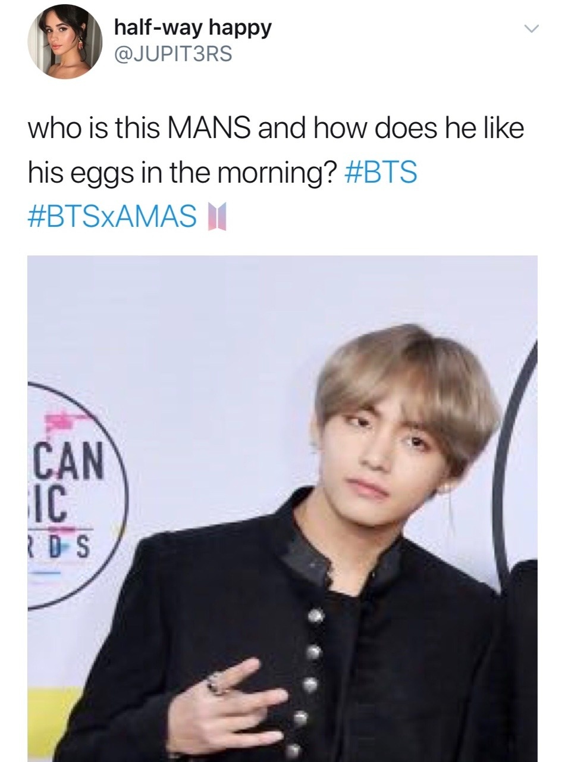The image size is (565, 762).
Task: Open the attached red carpet photo
Action: coord(282,509)
